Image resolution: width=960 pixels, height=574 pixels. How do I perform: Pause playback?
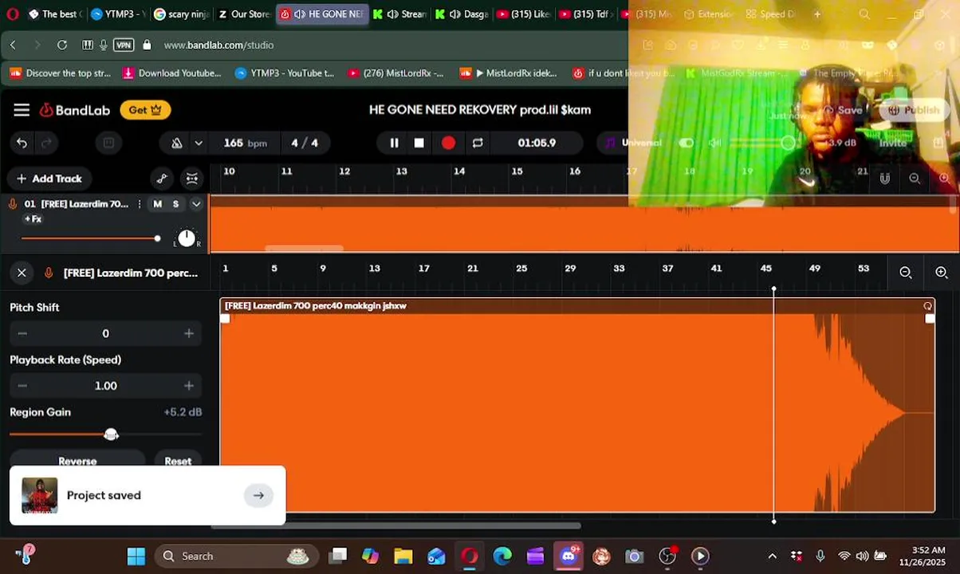(394, 143)
